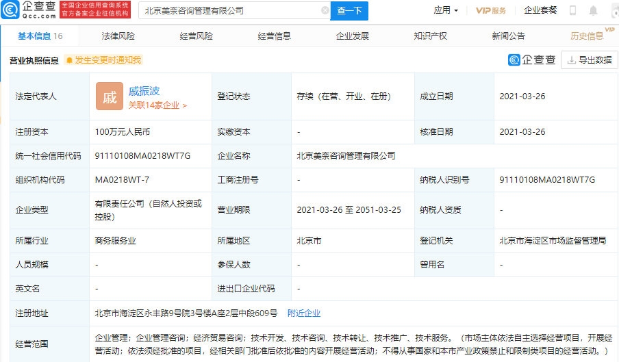
Task: Open 企业套餐 in the top navigation
Action: [540, 10]
